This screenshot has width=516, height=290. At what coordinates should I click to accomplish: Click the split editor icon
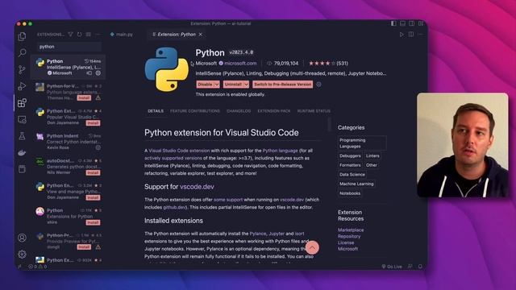coord(411,34)
